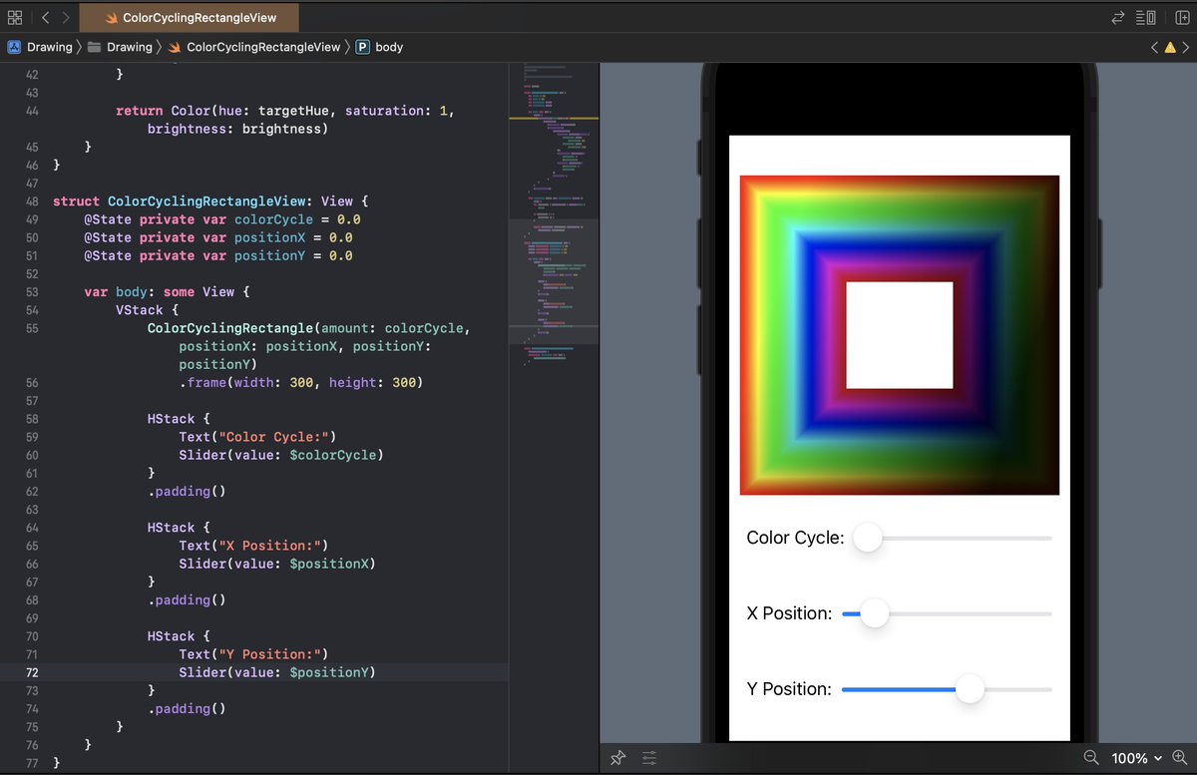This screenshot has width=1197, height=775.
Task: Click the Color Cycle slider thumb
Action: (868, 538)
